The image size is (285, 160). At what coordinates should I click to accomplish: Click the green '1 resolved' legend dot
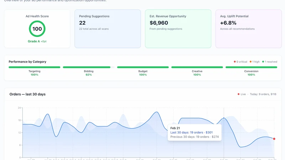click(x=263, y=62)
